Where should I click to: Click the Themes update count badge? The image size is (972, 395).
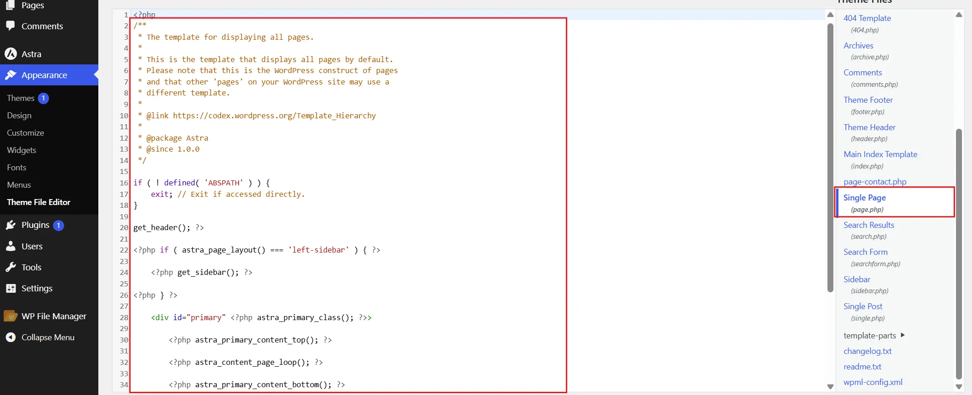tap(43, 98)
